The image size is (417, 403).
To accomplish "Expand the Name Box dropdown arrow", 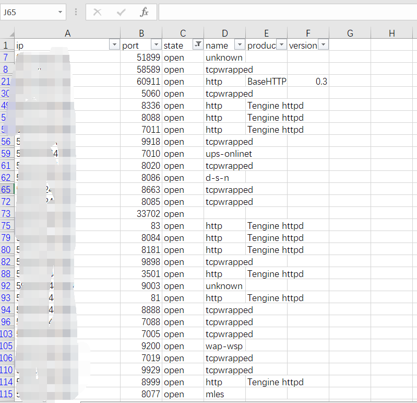I will coord(61,12).
